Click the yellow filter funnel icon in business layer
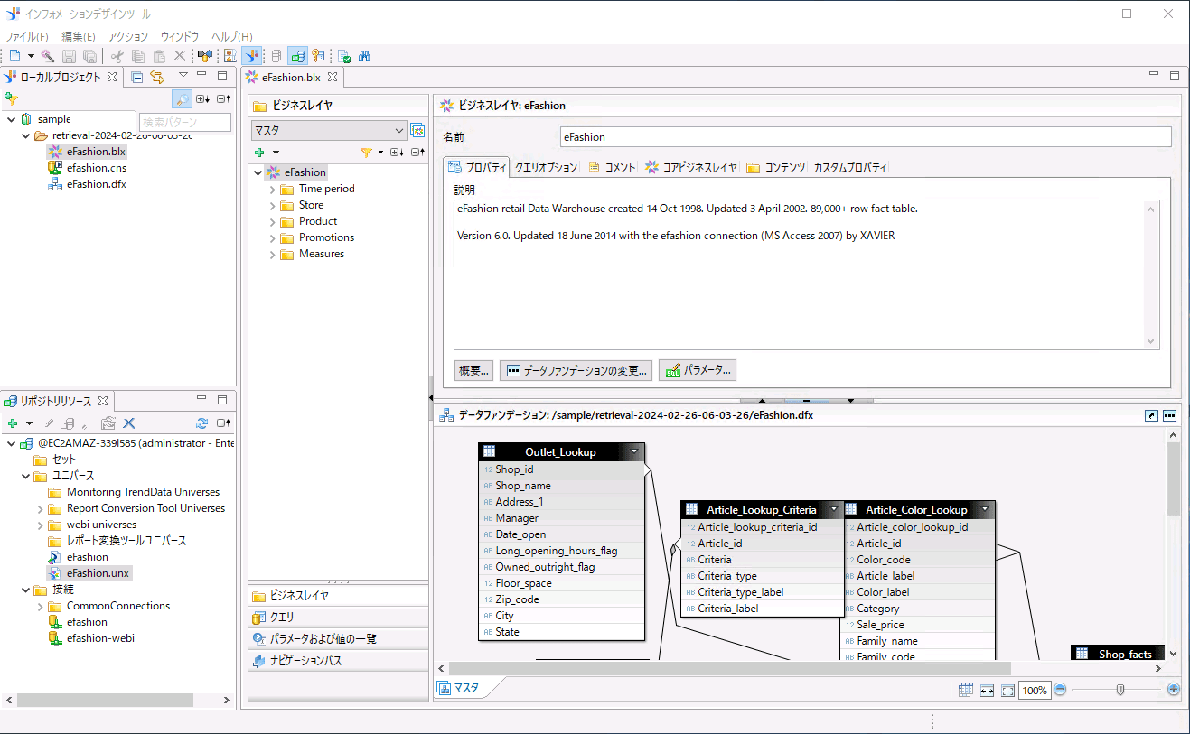This screenshot has width=1190, height=734. pyautogui.click(x=366, y=153)
